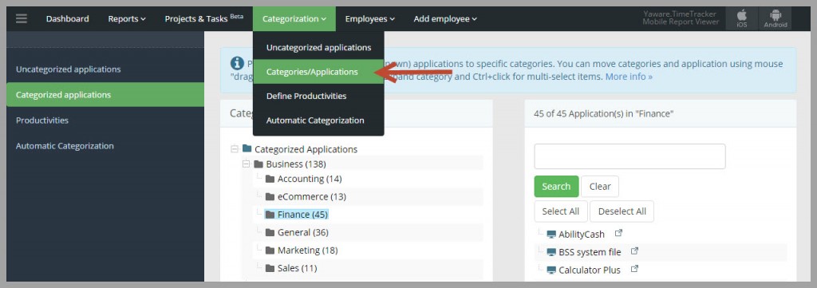This screenshot has width=817, height=288.
Task: Click the Business folder icon
Action: (x=259, y=164)
